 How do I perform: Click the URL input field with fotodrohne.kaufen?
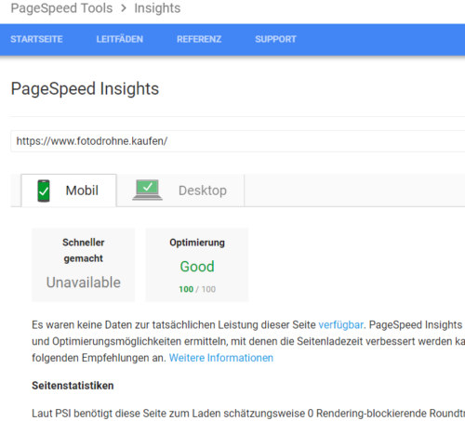pyautogui.click(x=238, y=141)
